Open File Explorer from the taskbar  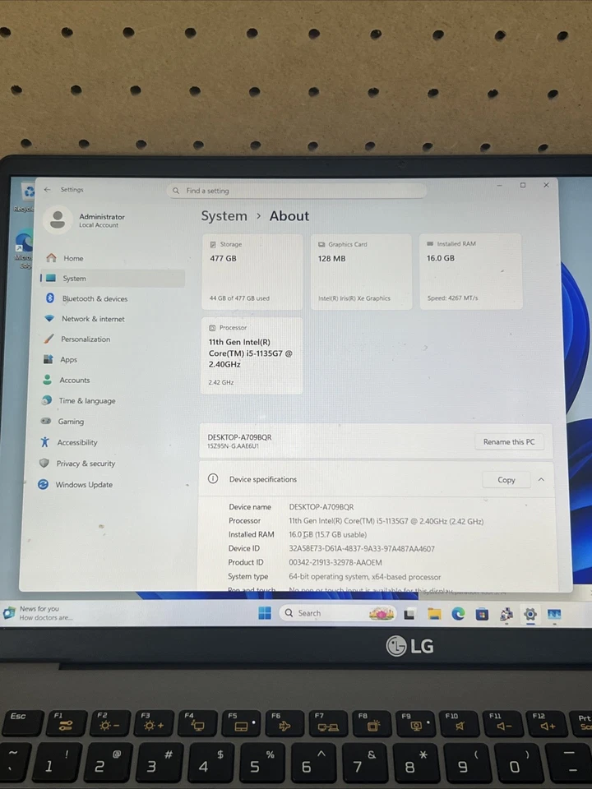[434, 613]
